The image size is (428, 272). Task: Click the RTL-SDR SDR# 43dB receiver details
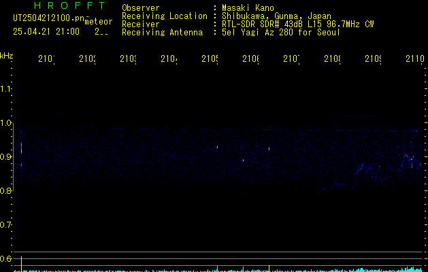pos(298,24)
